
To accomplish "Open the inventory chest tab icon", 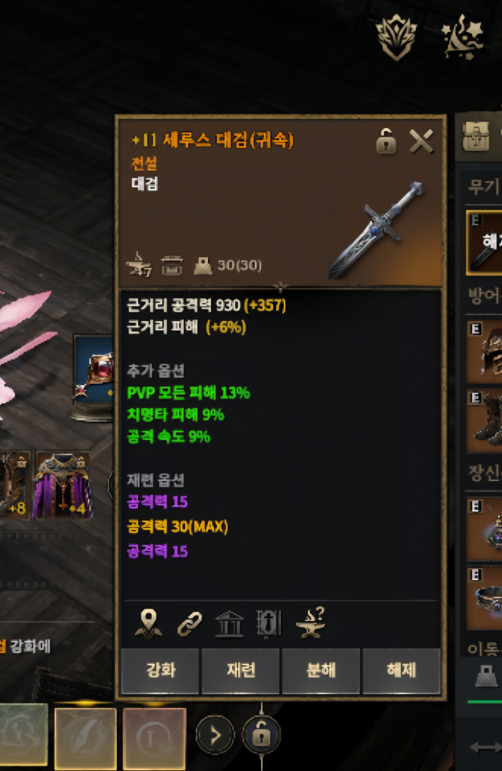I will click(x=476, y=137).
